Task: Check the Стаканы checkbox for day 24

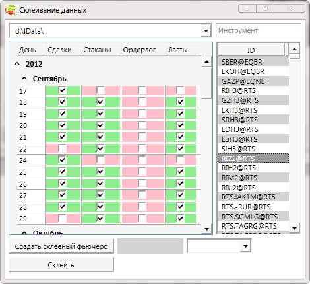Action: click(x=100, y=160)
